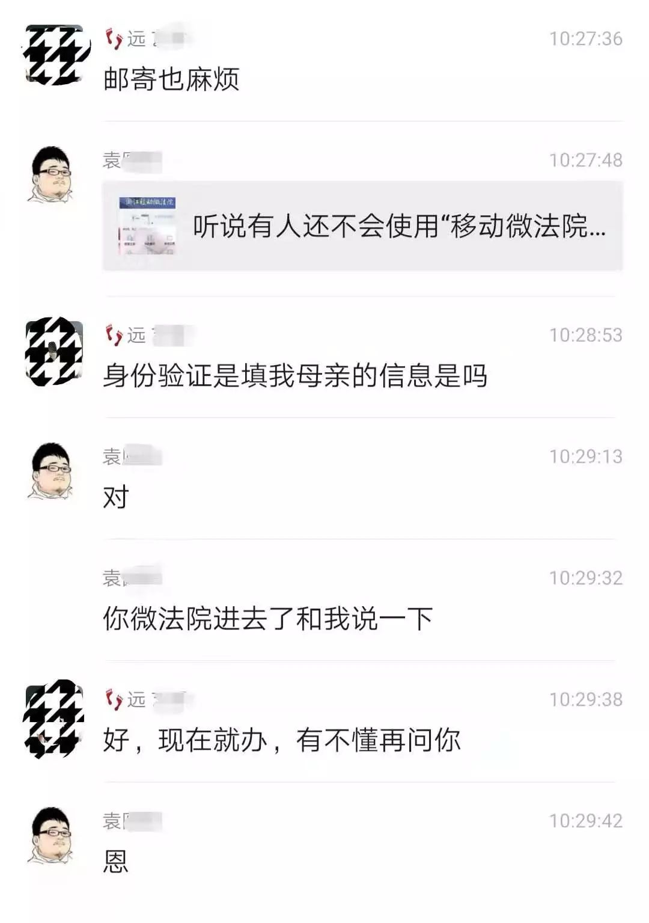Image resolution: width=649 pixels, height=923 pixels.
Task: Tap the final reply 恩
Action: (116, 861)
